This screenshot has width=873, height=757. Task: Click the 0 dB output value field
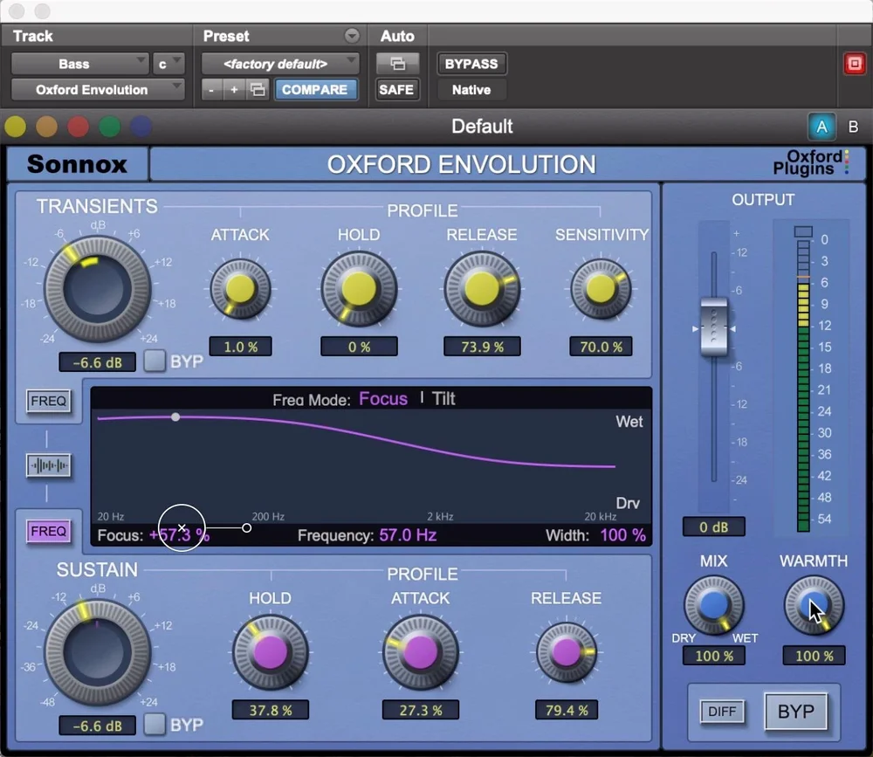pyautogui.click(x=713, y=526)
